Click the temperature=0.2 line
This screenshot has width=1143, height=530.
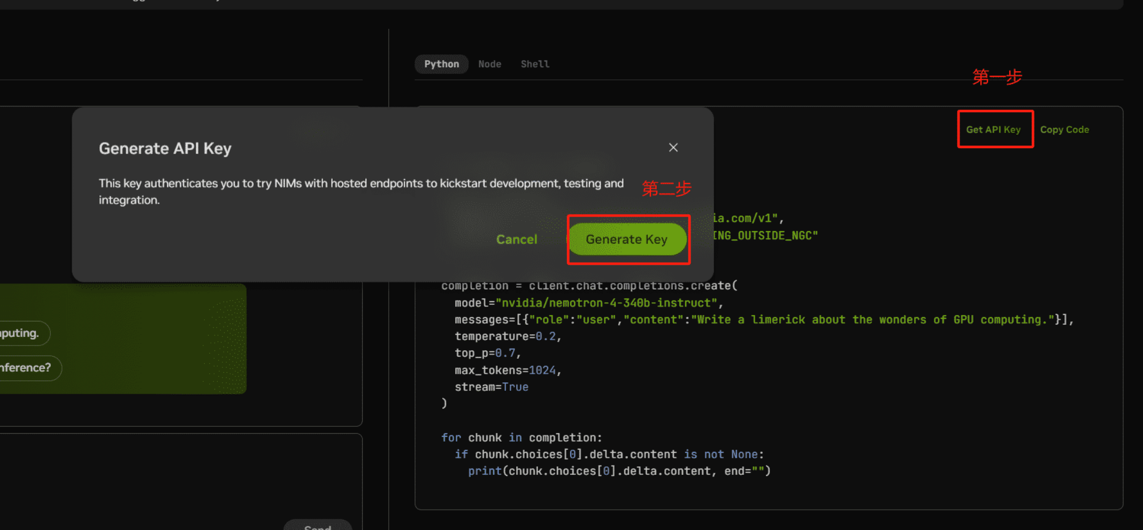click(508, 336)
